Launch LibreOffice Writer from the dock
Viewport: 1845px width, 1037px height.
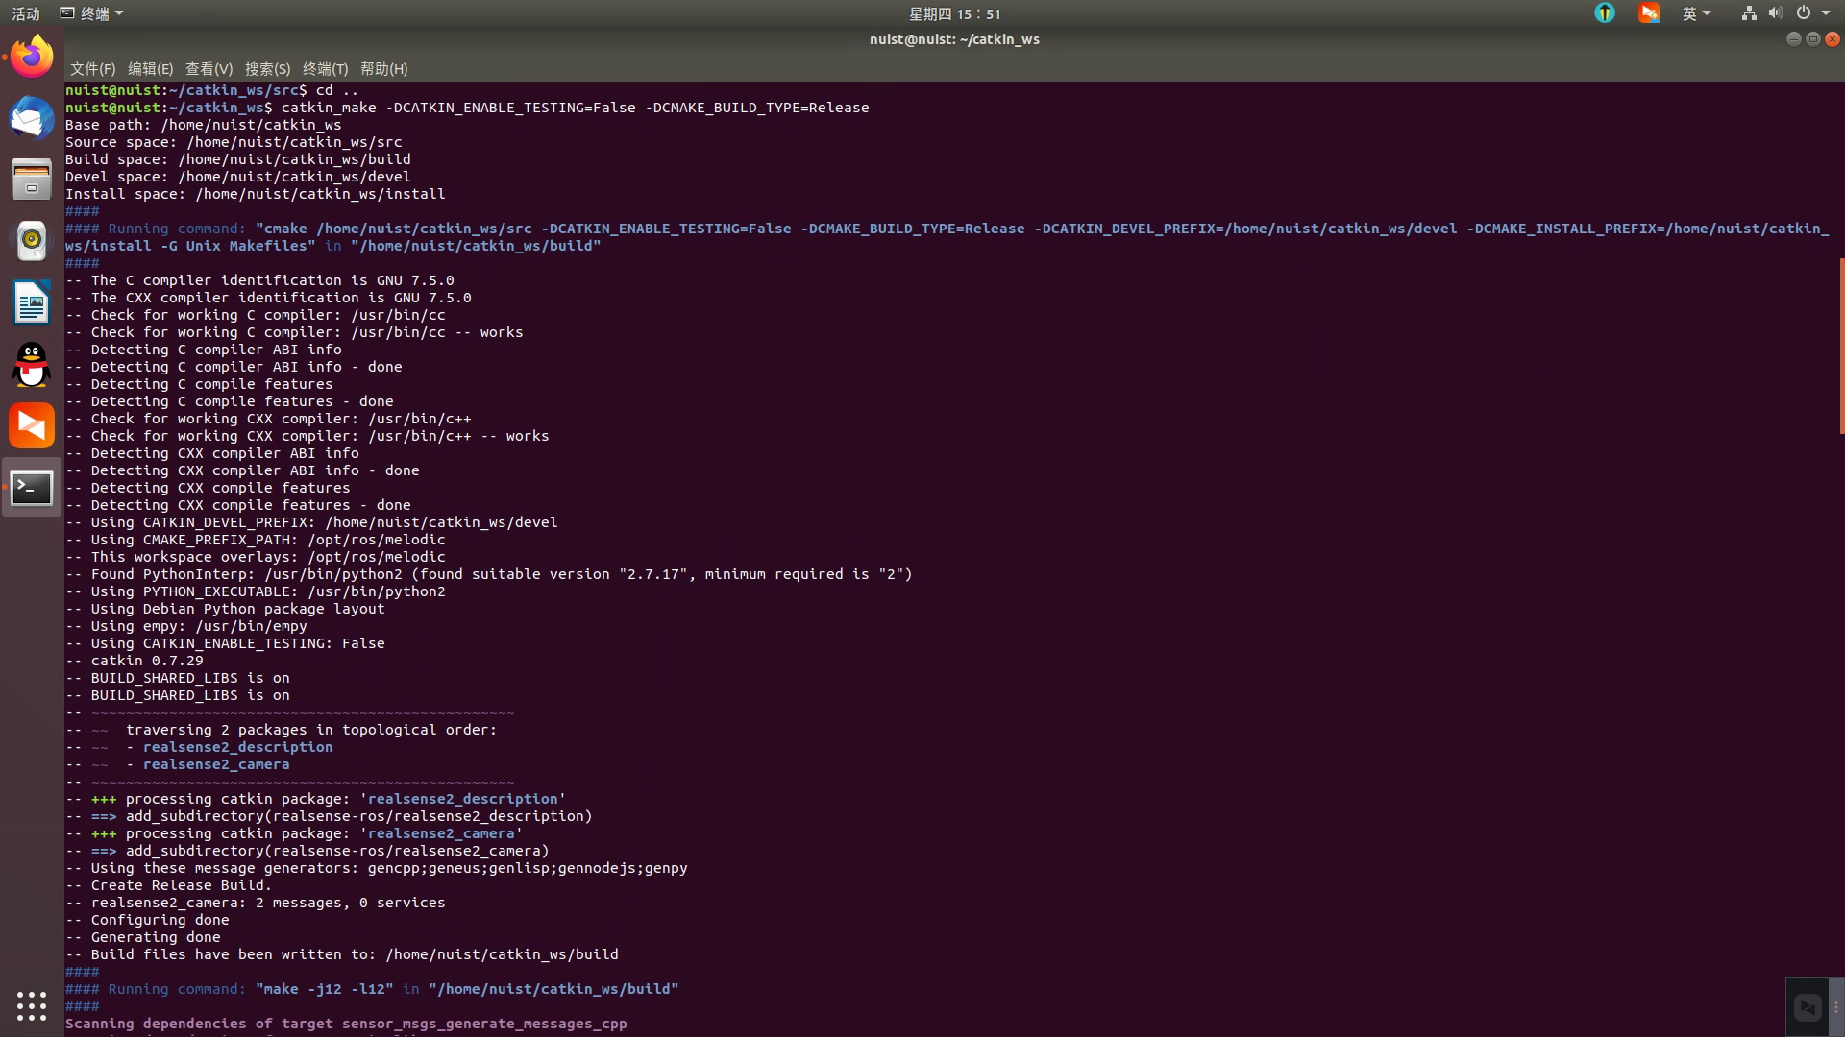32,302
